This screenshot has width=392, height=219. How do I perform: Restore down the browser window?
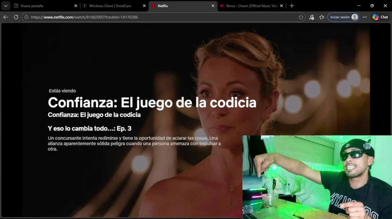point(372,6)
